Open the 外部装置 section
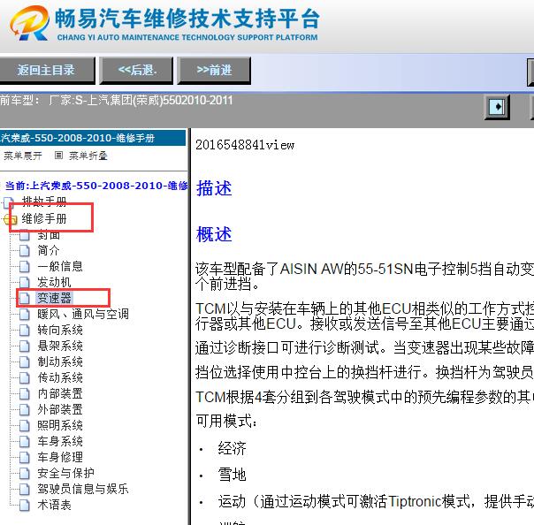 pos(60,409)
